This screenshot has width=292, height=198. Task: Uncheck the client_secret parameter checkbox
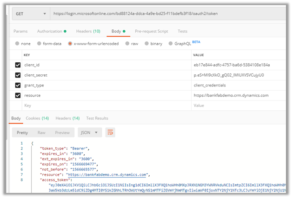coord(18,75)
